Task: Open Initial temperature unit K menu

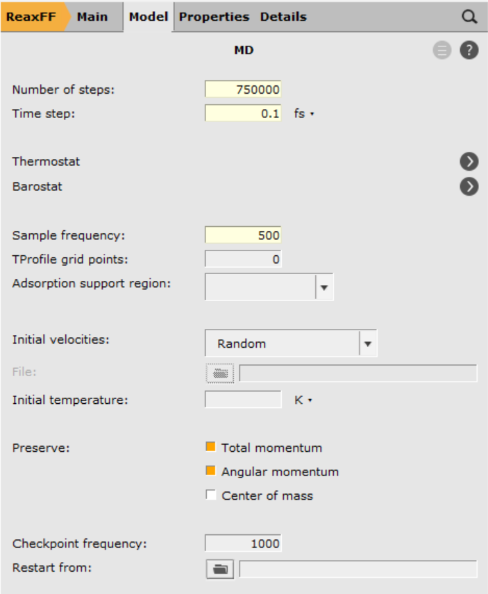Action: [x=304, y=400]
